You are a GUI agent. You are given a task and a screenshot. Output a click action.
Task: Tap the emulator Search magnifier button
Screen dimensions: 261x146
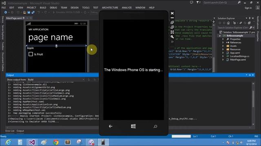click(x=155, y=127)
